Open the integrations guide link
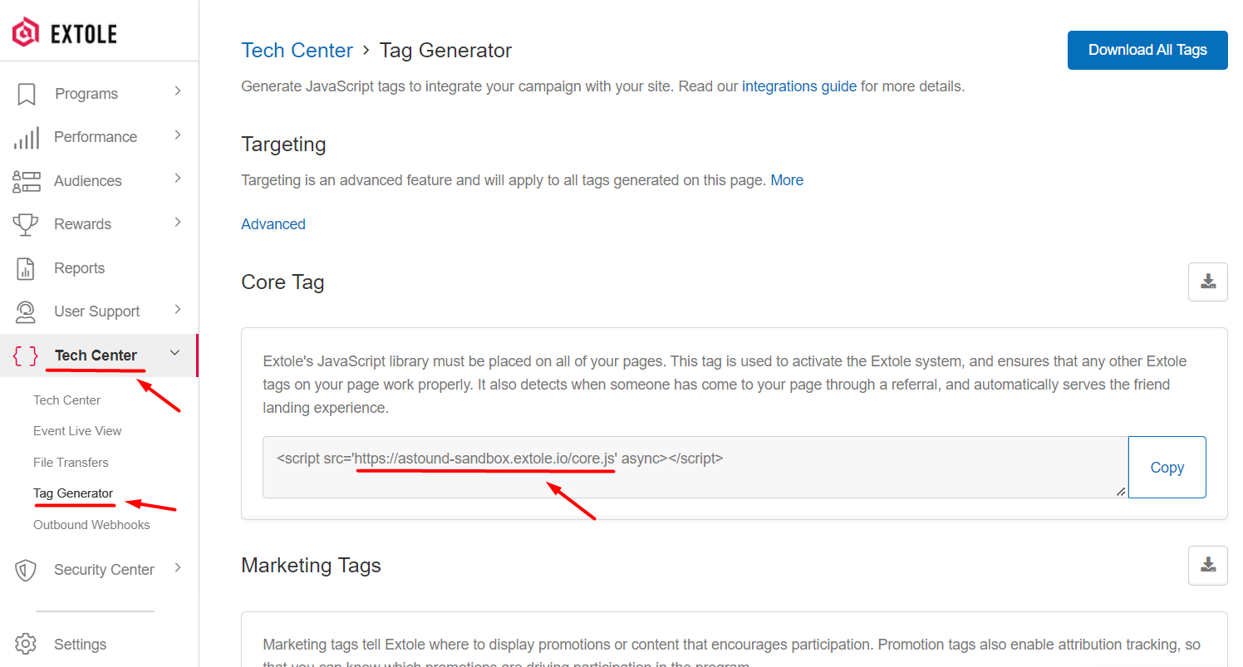Viewport: 1243px width, 667px height. click(799, 86)
